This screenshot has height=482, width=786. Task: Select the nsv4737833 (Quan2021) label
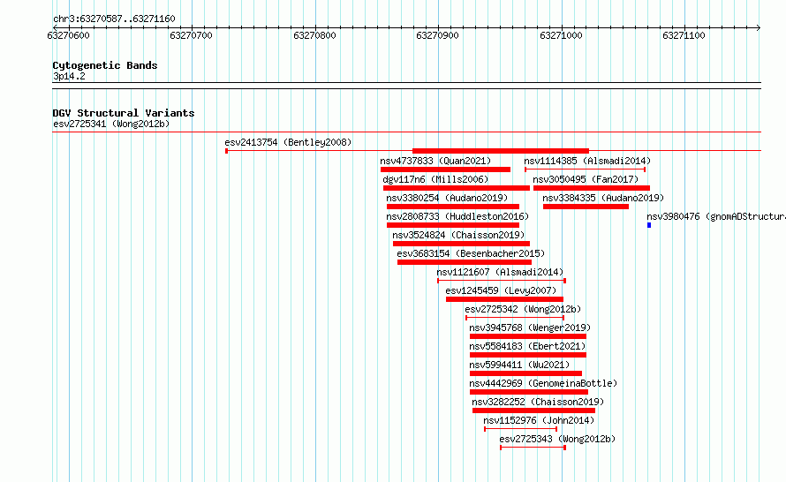pos(435,161)
